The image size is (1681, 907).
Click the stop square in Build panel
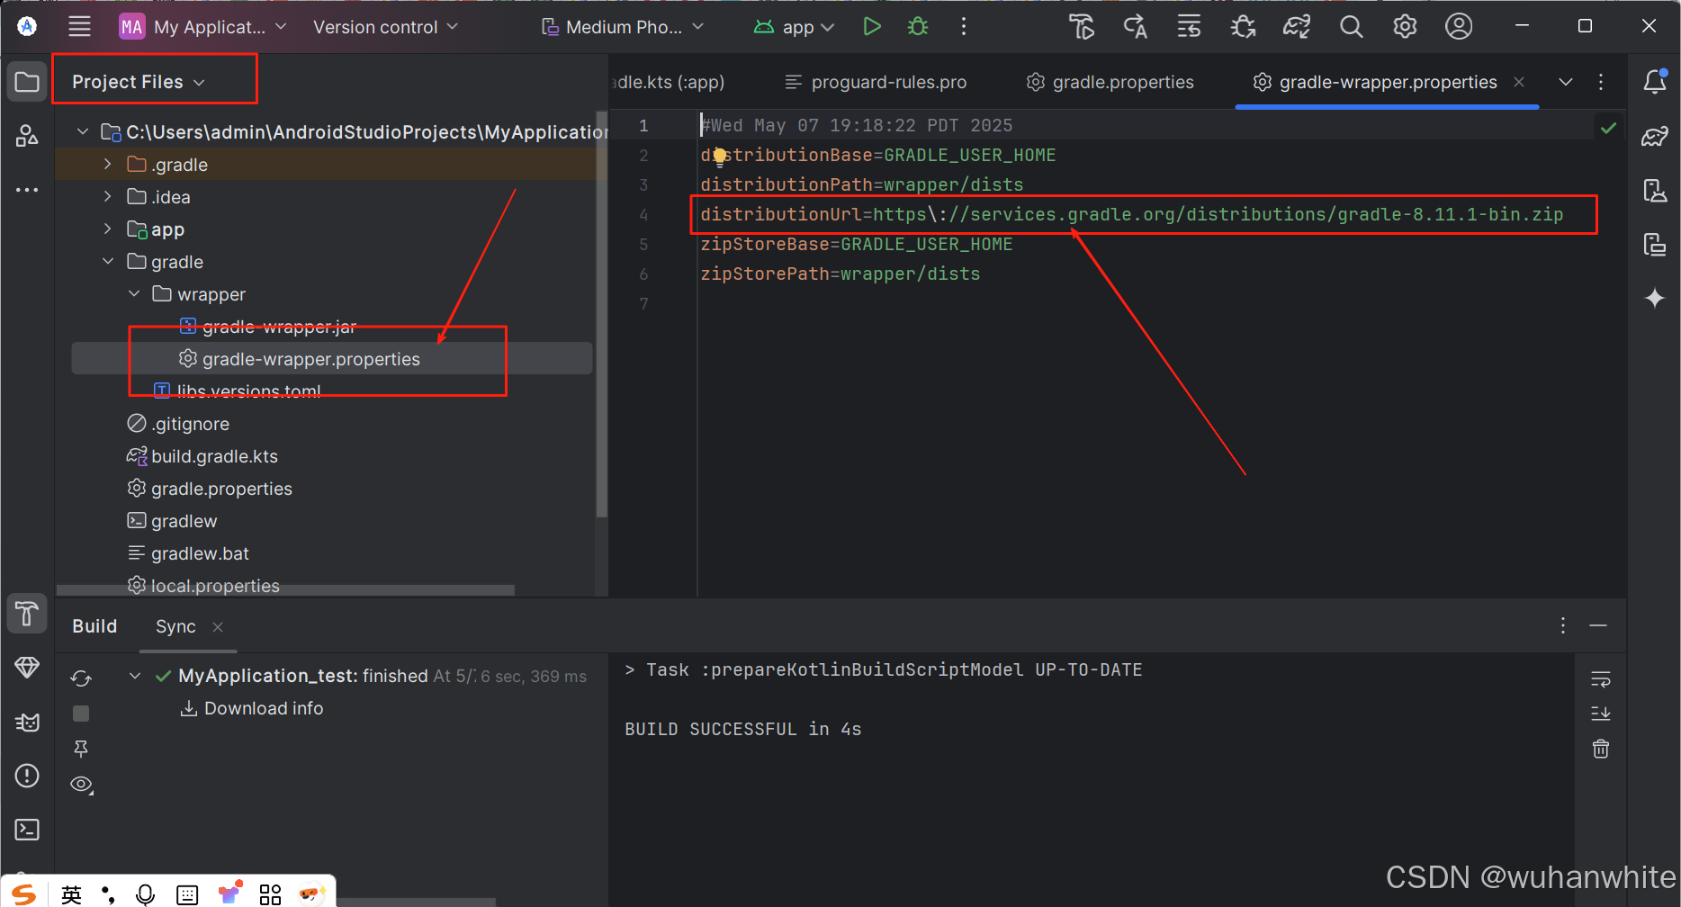click(81, 714)
